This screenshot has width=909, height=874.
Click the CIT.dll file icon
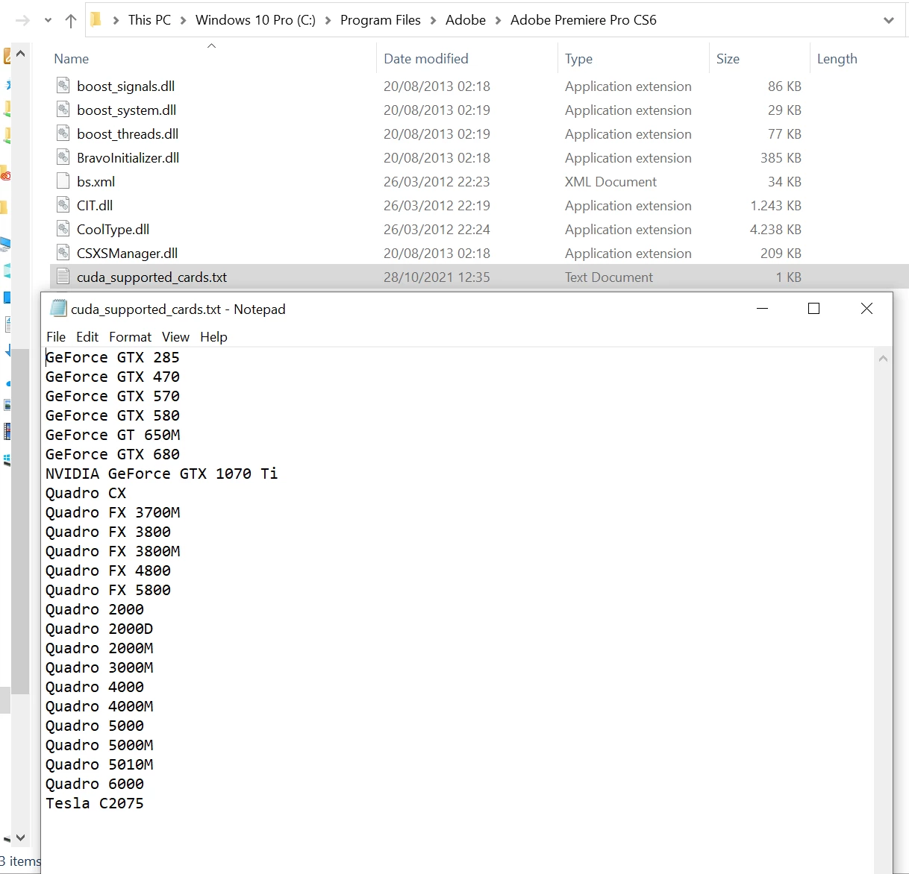(63, 205)
